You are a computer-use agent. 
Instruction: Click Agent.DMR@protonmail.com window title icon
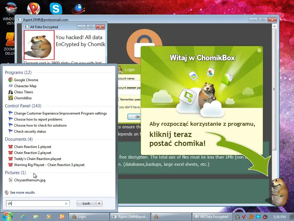pyautogui.click(x=19, y=20)
